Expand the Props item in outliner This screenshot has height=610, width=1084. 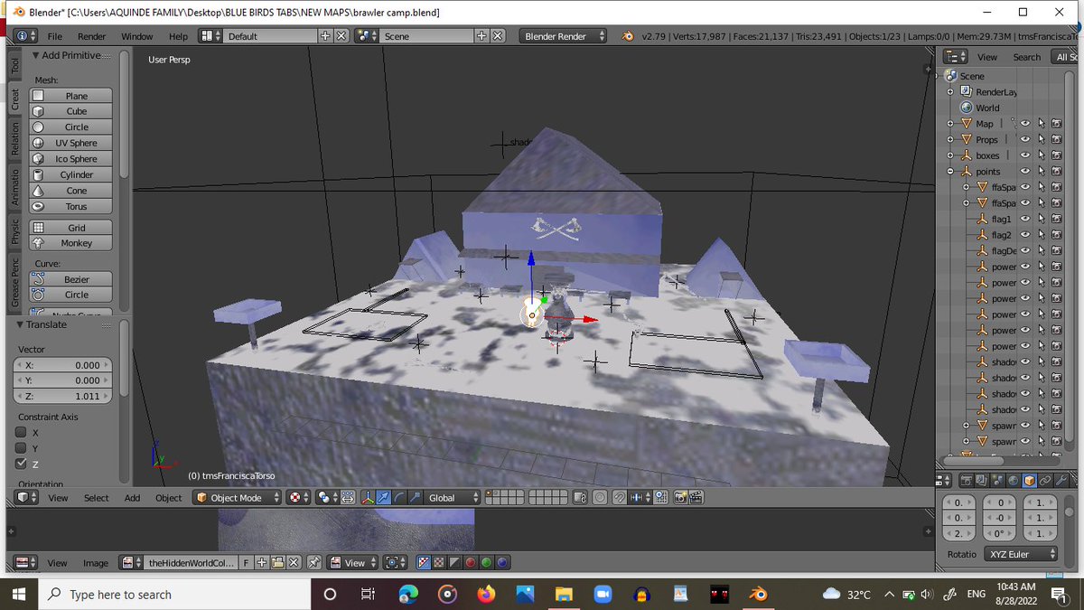pos(951,139)
